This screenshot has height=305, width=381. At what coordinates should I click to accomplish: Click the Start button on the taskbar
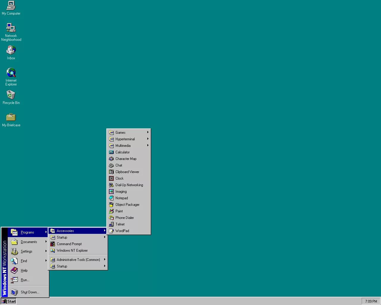(x=8, y=301)
